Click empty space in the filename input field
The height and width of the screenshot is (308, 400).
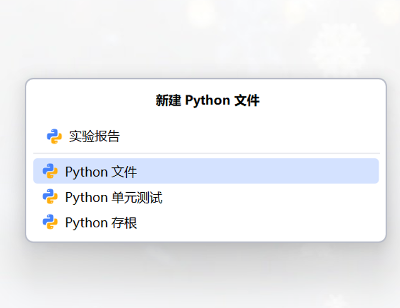[x=247, y=136]
